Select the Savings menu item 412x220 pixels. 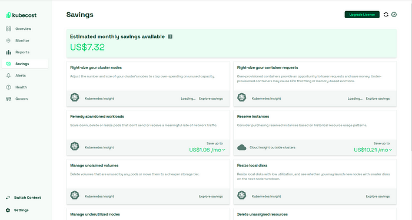coord(25,64)
